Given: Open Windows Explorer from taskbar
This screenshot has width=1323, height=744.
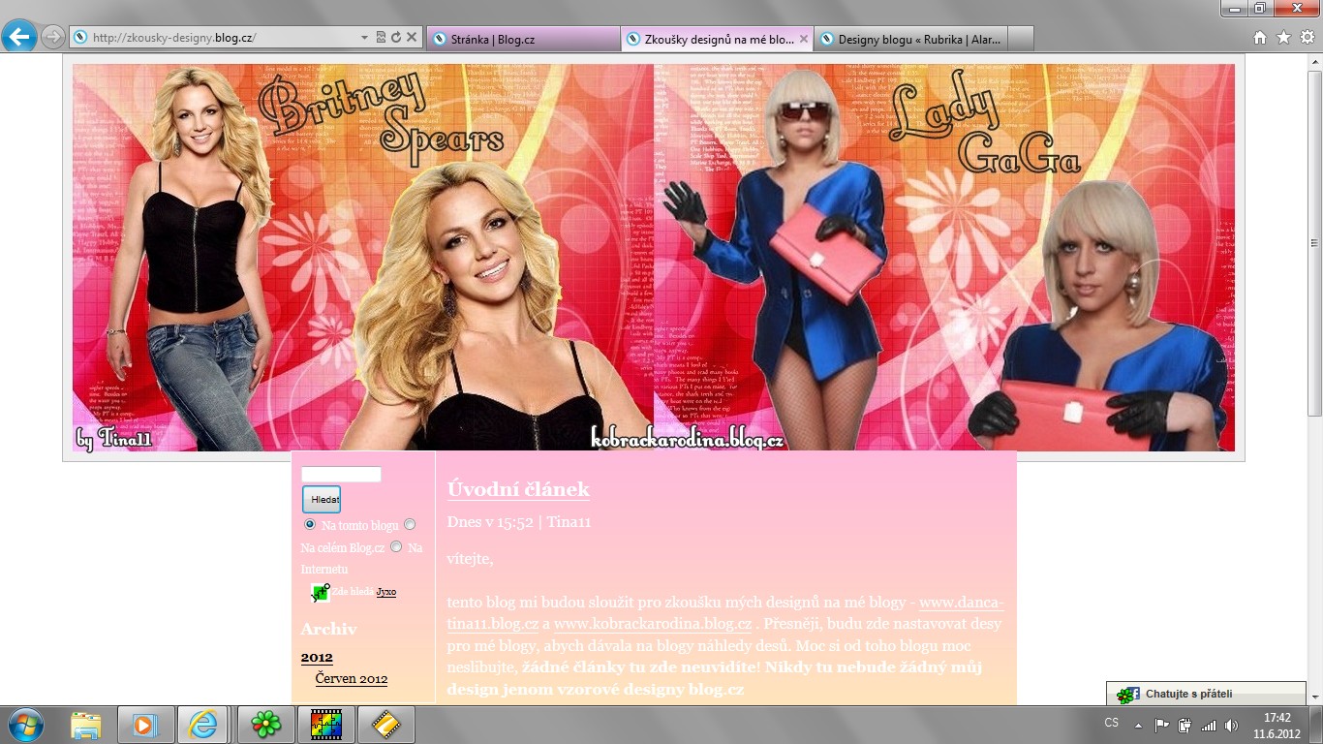Looking at the screenshot, I should point(85,725).
